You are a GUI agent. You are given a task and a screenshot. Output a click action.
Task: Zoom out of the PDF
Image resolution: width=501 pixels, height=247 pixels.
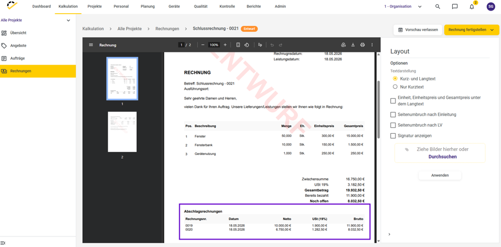click(x=203, y=45)
